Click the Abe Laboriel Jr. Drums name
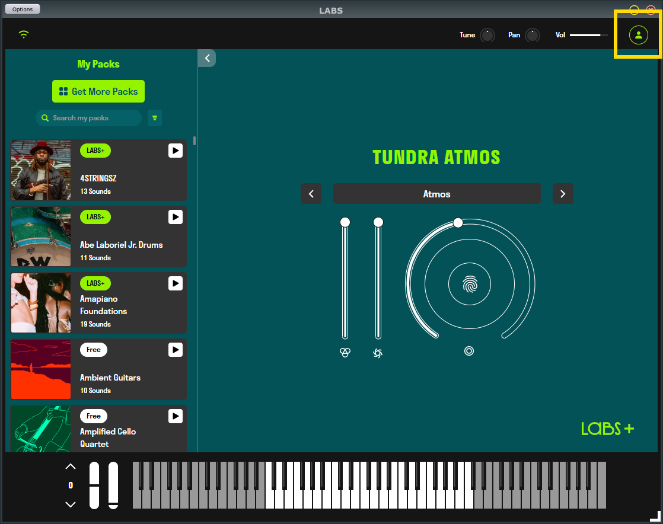The height and width of the screenshot is (524, 663). tap(122, 245)
